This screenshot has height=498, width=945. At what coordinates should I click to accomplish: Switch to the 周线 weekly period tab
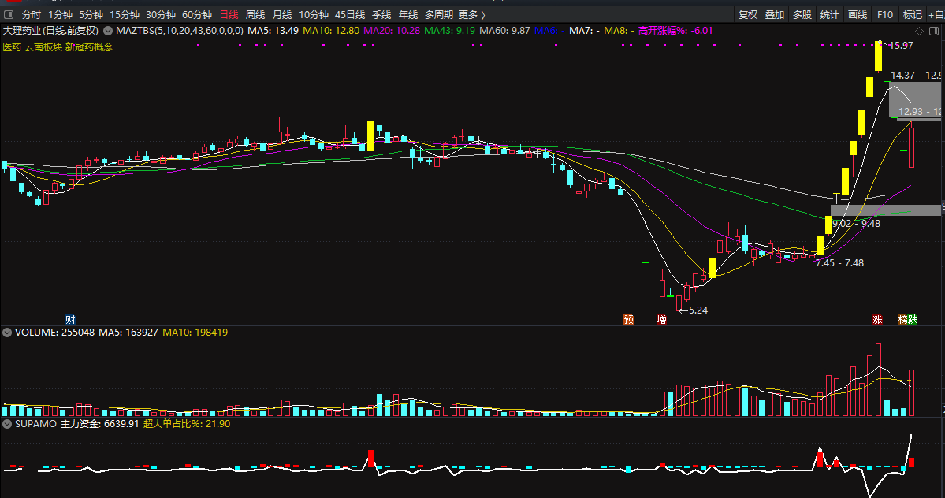click(255, 15)
